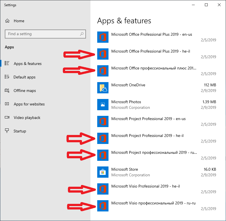Minimize the Settings window
This screenshot has height=221, width=226.
click(x=193, y=5)
